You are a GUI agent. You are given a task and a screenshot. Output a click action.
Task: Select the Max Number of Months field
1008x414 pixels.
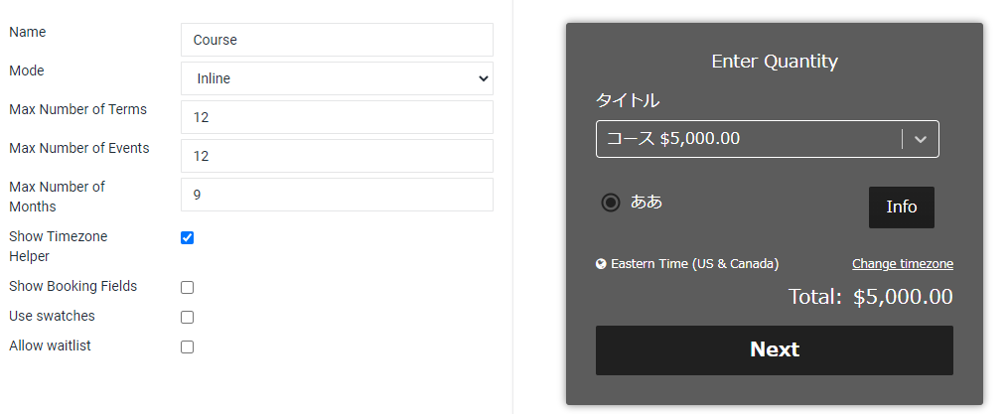337,195
